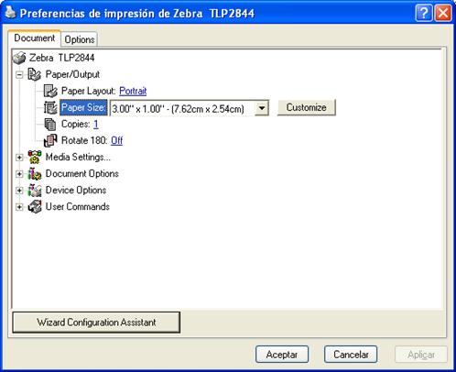Select the Paper Size label

(x=83, y=107)
